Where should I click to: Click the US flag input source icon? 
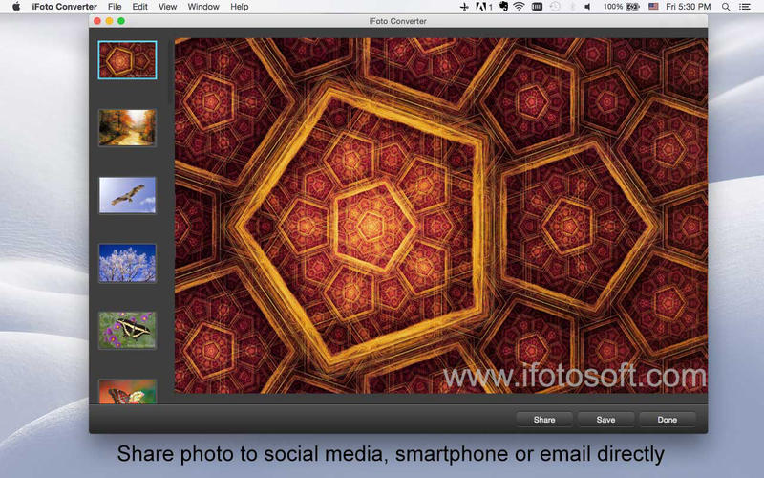coord(653,7)
